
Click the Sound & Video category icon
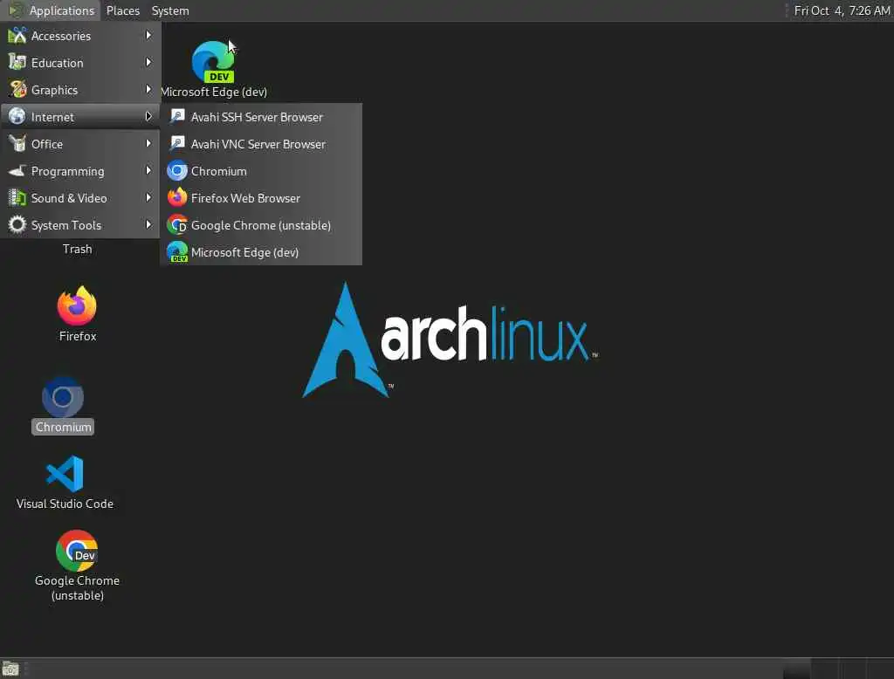pos(17,197)
